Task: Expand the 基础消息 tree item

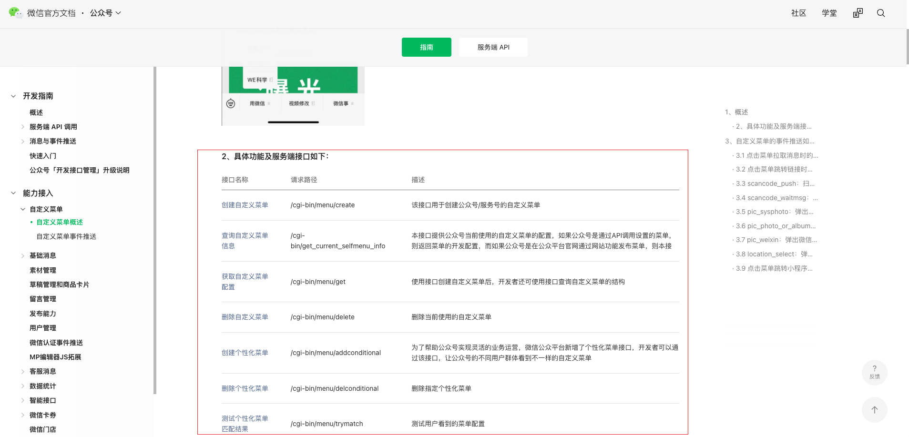Action: 23,256
